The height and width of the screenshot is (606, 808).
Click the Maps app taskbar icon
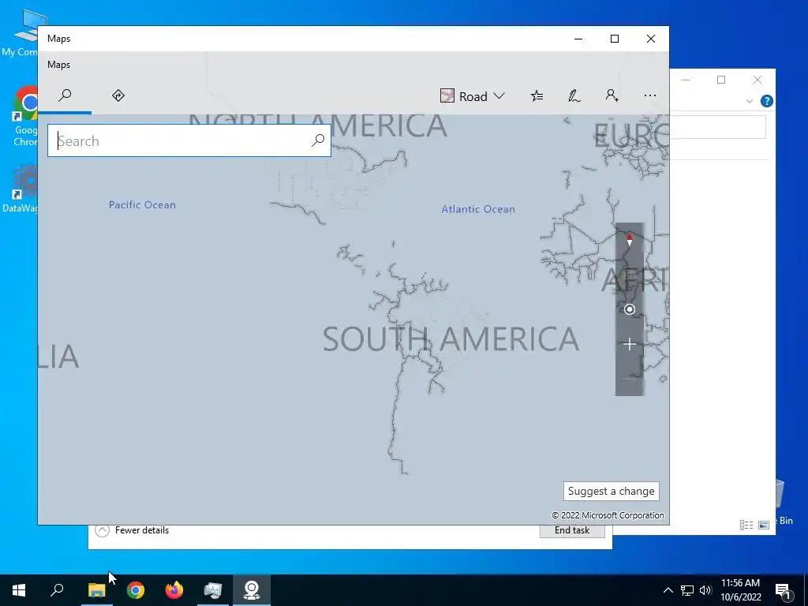pyautogui.click(x=252, y=590)
